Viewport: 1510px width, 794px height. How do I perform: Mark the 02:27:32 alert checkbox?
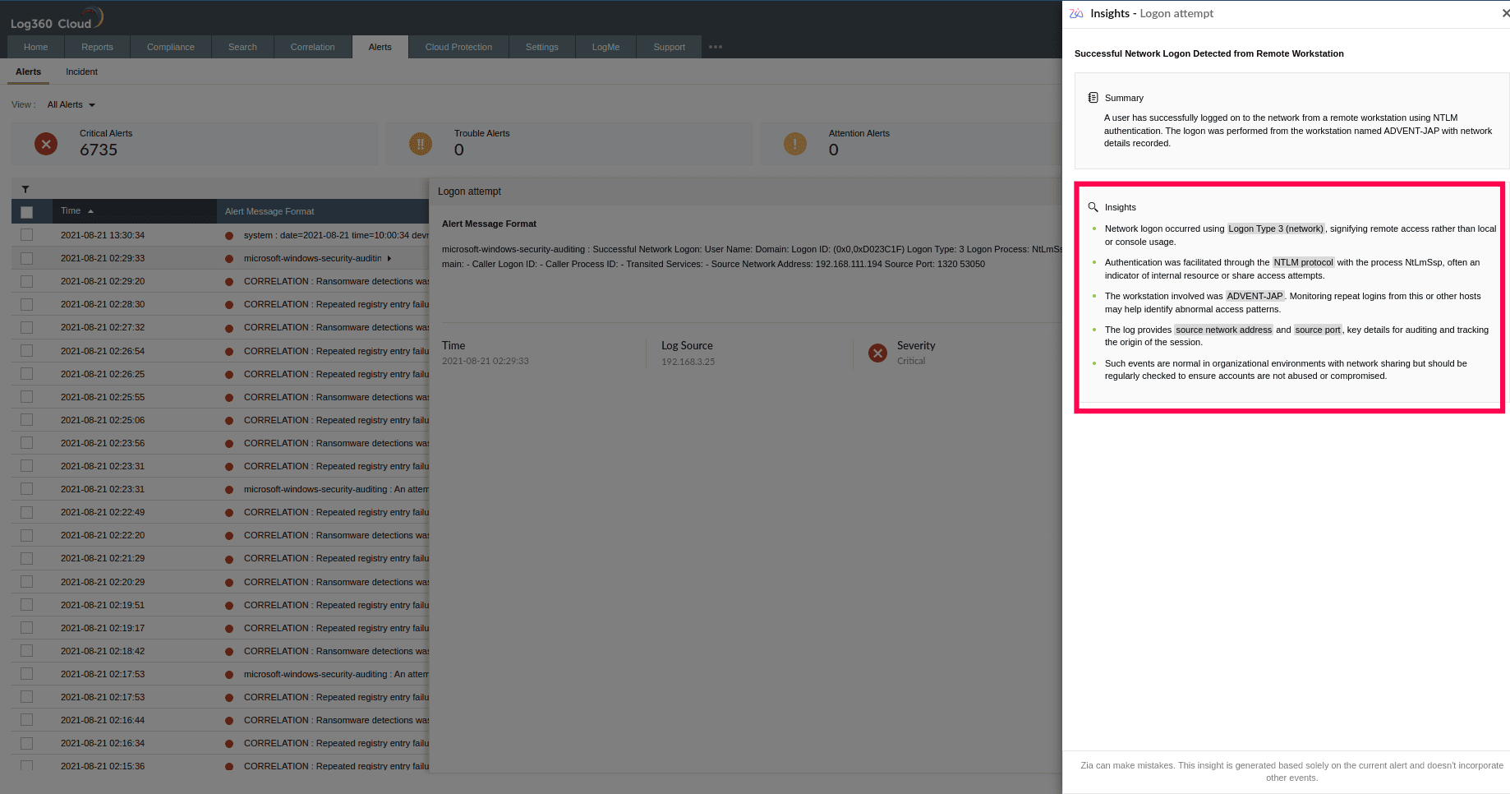pyautogui.click(x=26, y=327)
